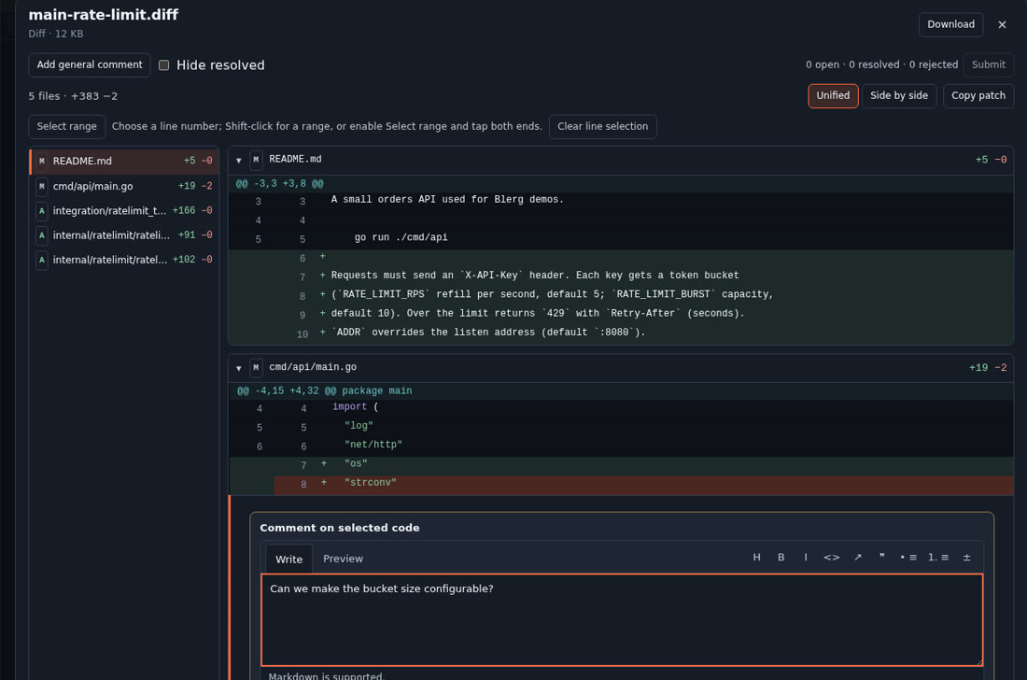Switch to Unified diff view
Screen dimensions: 1027x680
click(833, 95)
